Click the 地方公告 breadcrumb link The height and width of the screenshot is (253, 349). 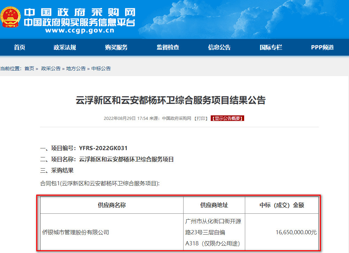click(76, 68)
